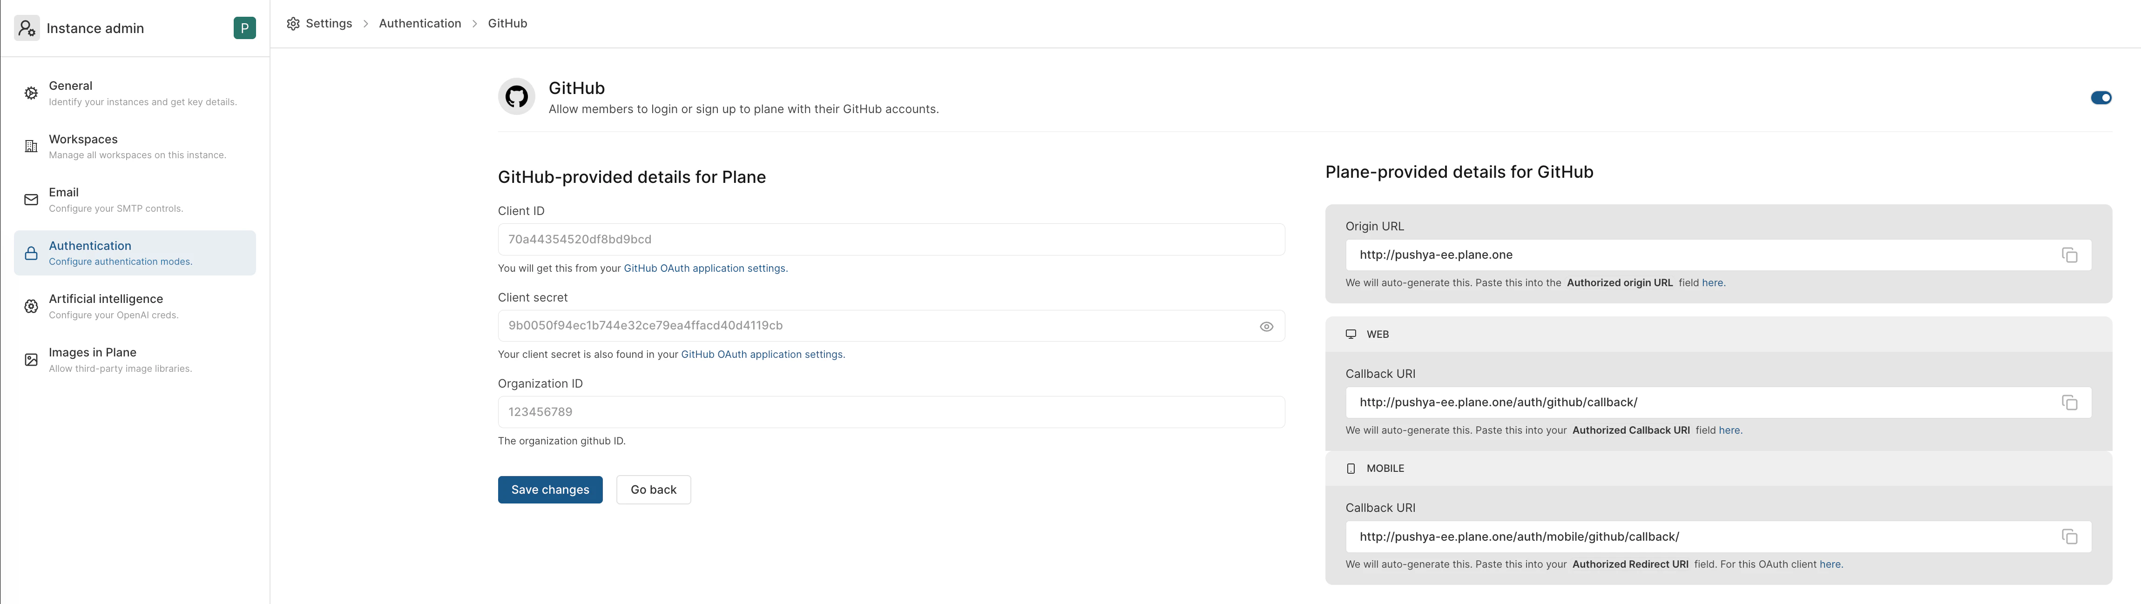Select the Workspaces sidebar icon
This screenshot has height=604, width=2141.
coord(31,146)
